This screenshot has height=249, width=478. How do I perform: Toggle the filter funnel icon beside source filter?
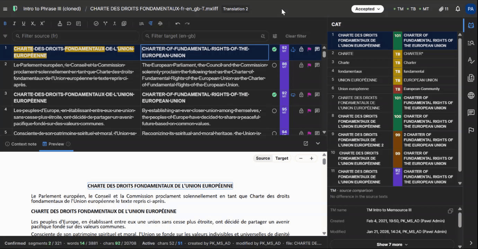[x=5, y=36]
